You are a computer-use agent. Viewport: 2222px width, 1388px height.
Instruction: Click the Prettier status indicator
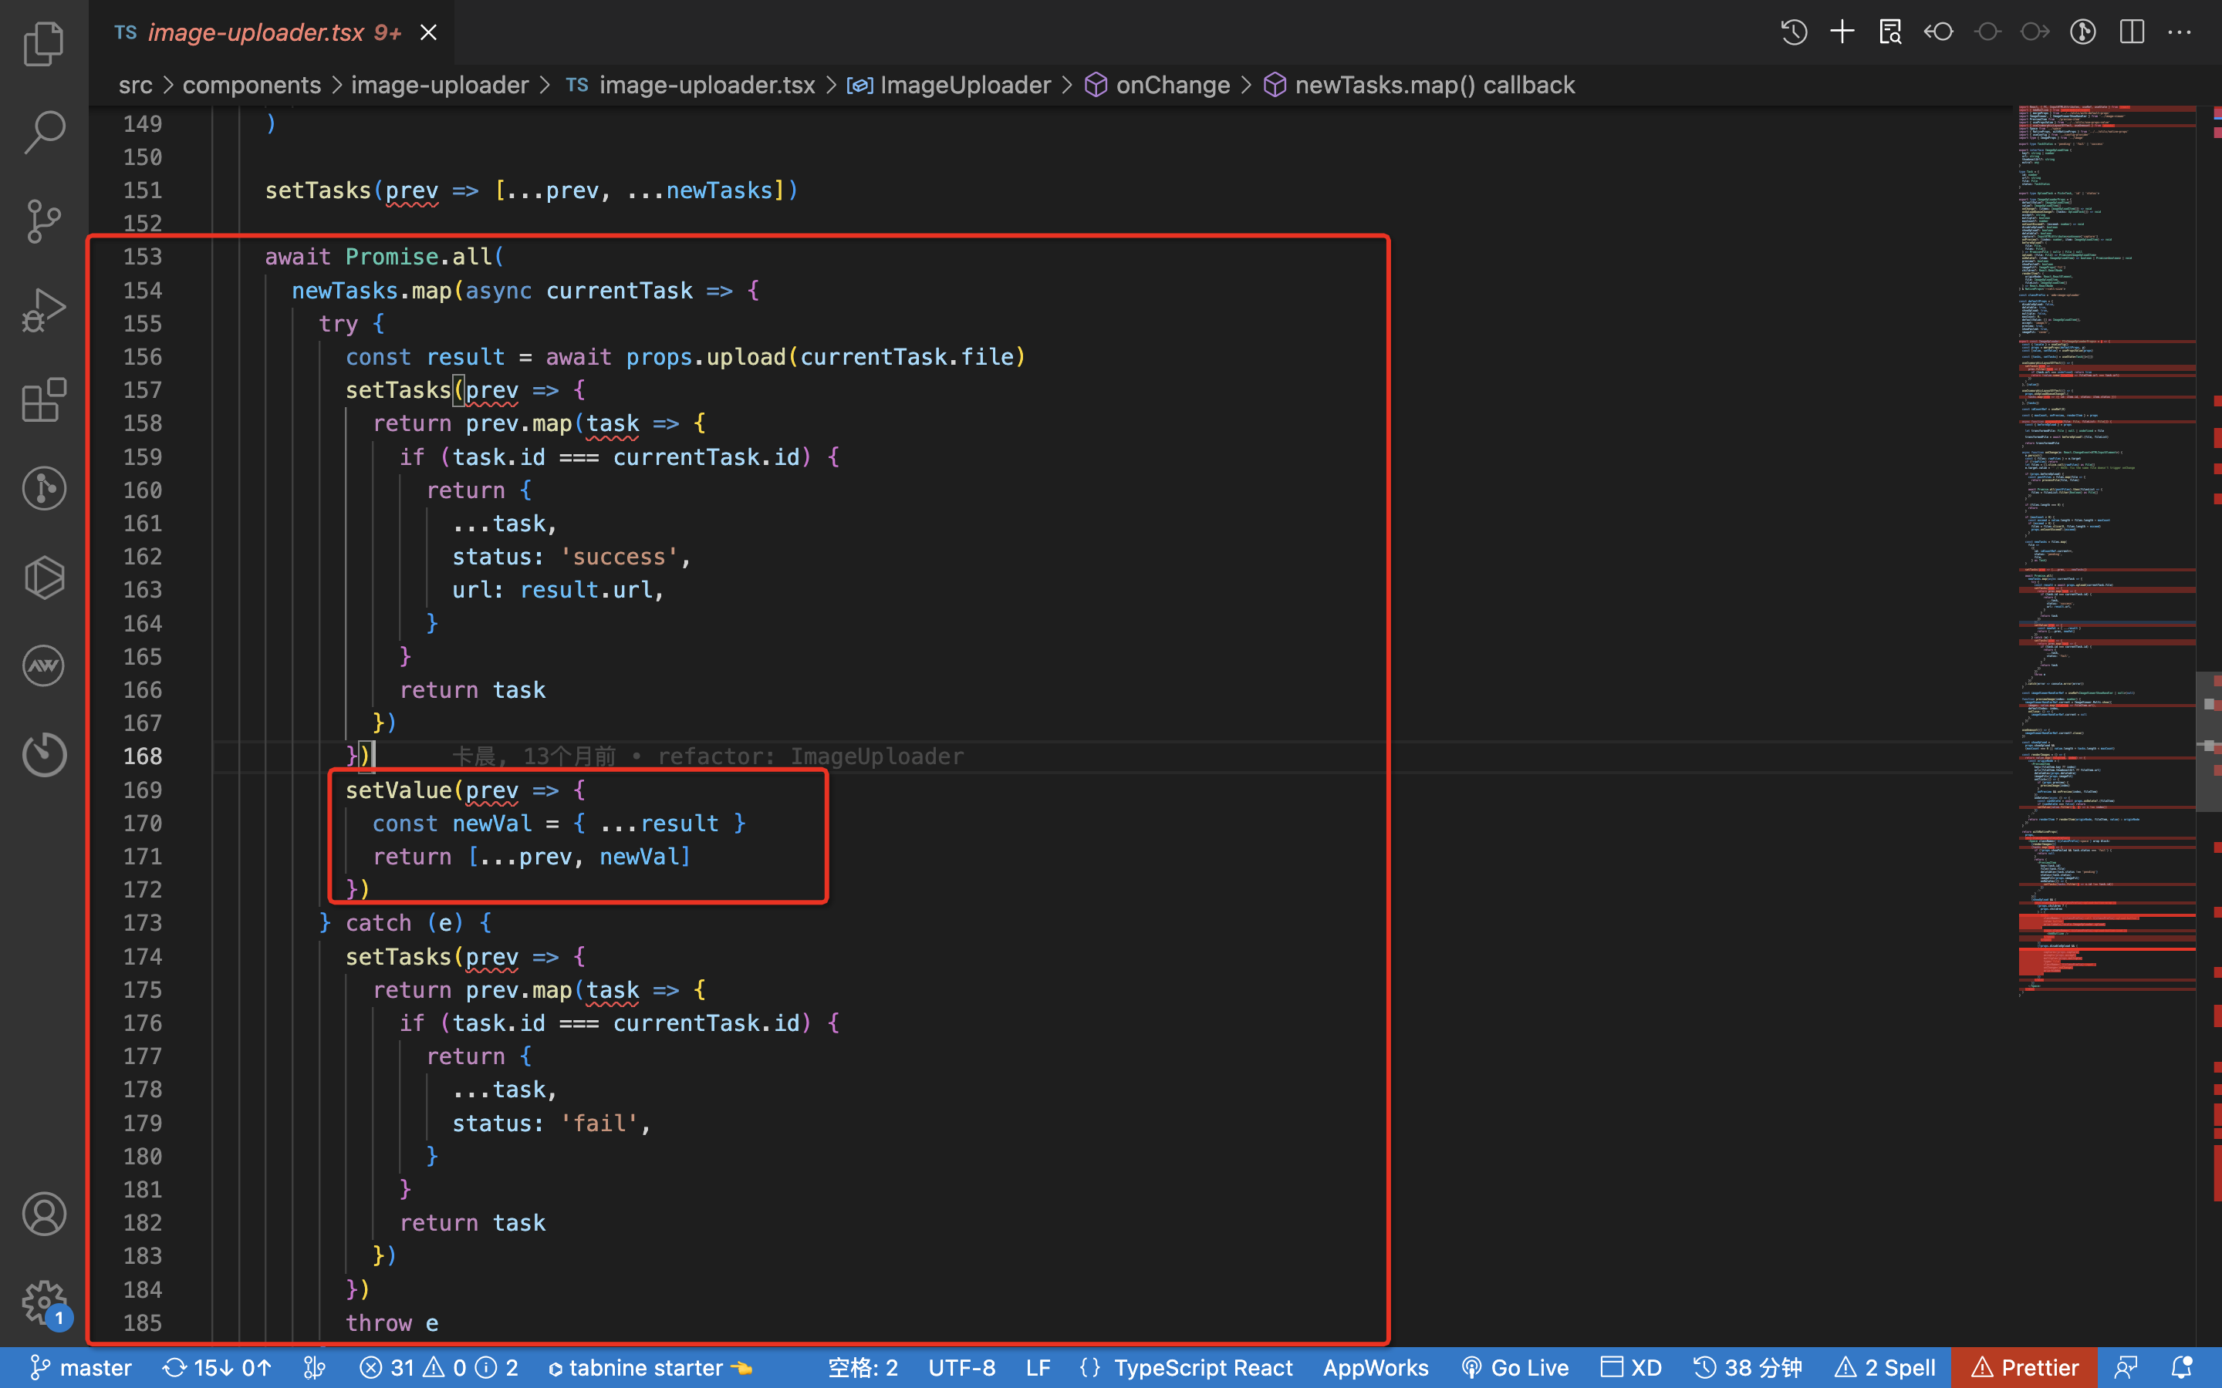point(2024,1368)
